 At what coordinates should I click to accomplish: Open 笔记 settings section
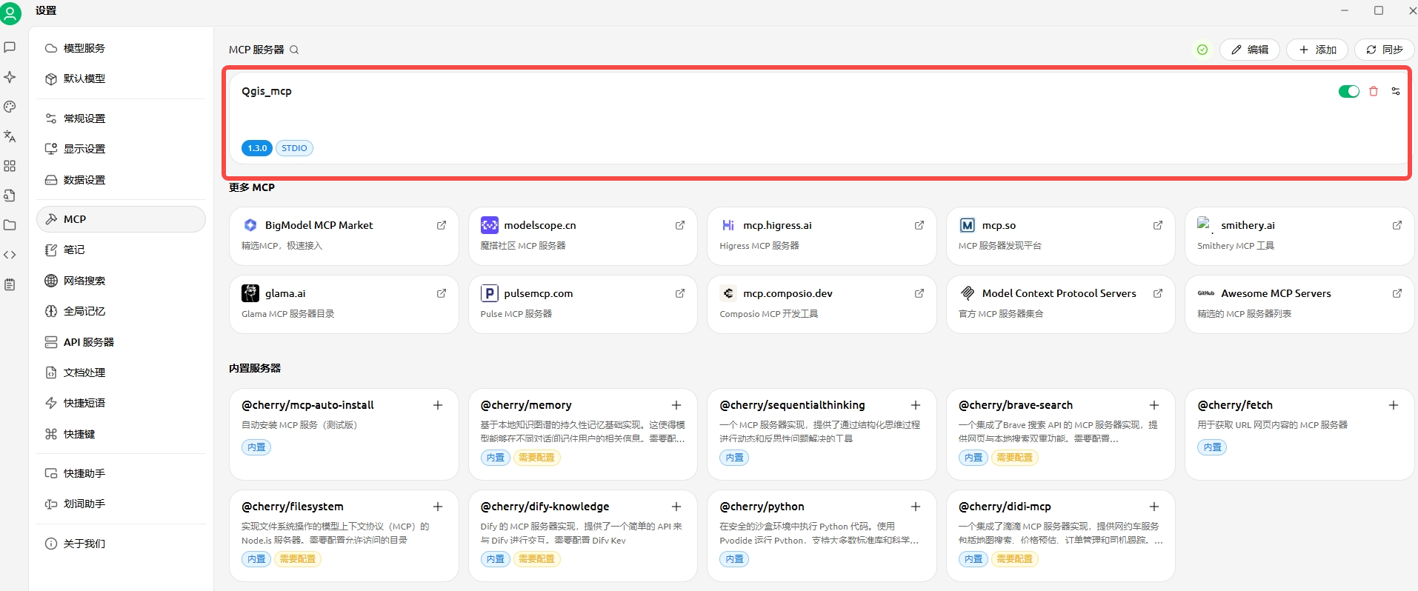click(x=121, y=250)
